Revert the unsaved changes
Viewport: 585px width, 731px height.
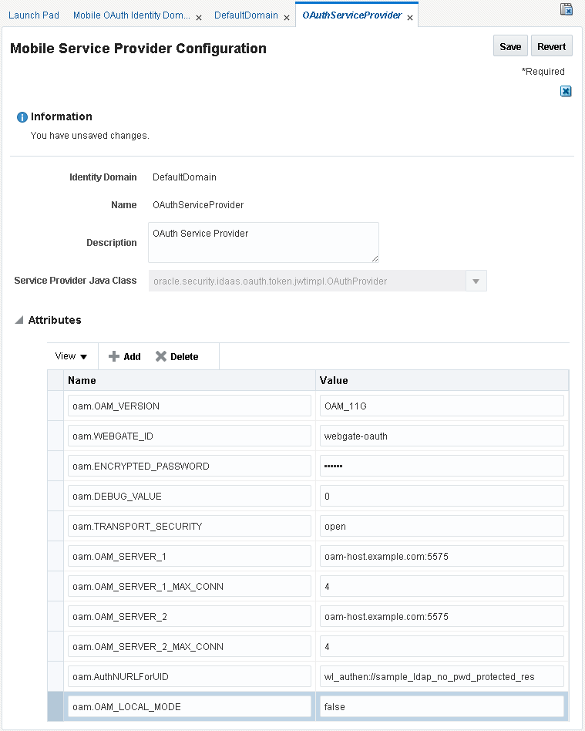551,45
